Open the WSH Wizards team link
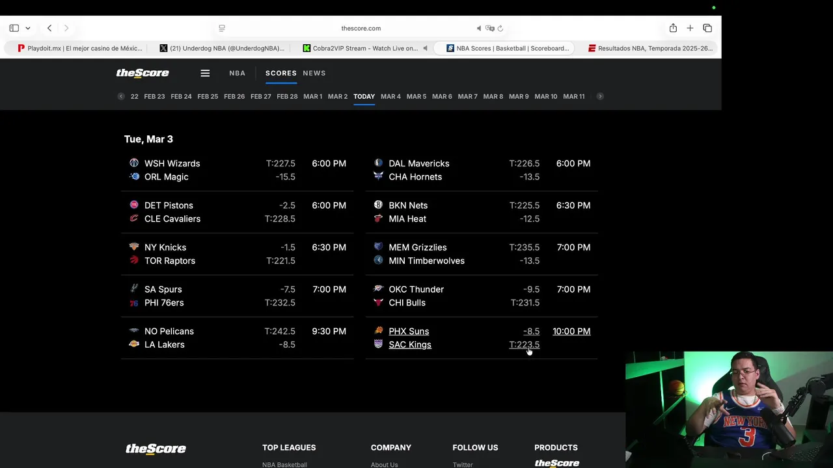 tap(172, 163)
